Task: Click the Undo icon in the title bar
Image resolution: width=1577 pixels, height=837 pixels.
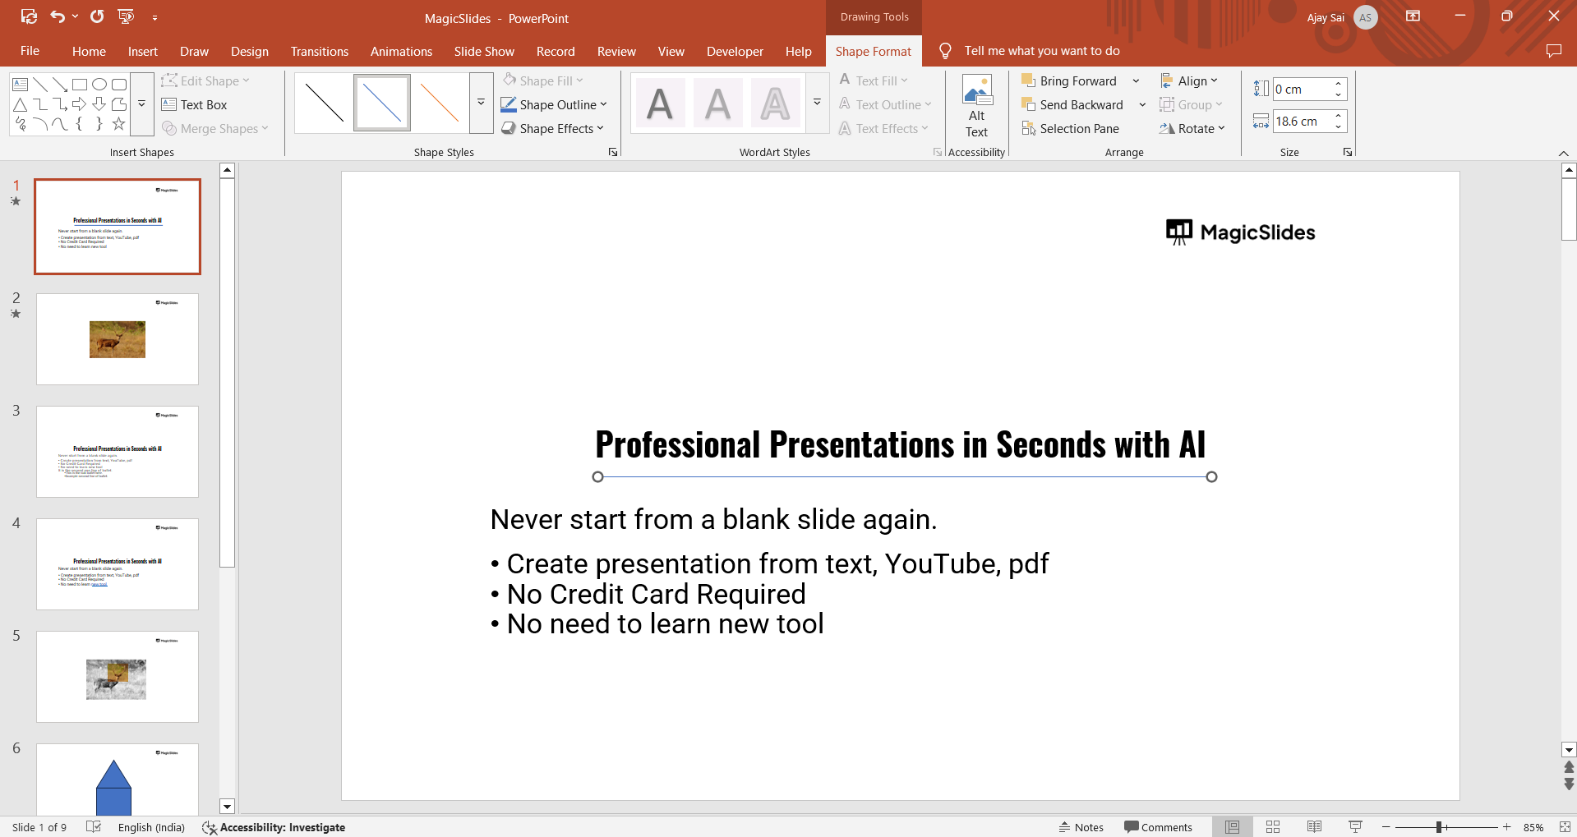Action: tap(58, 17)
